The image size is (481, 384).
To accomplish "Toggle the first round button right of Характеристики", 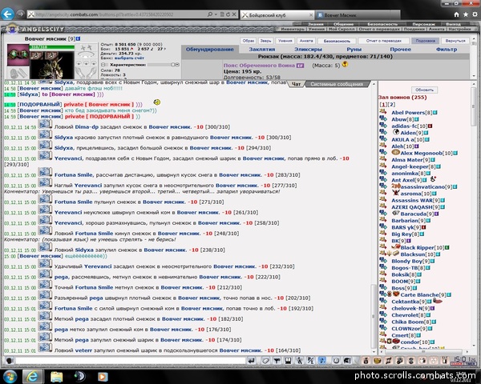I will [x=173, y=65].
